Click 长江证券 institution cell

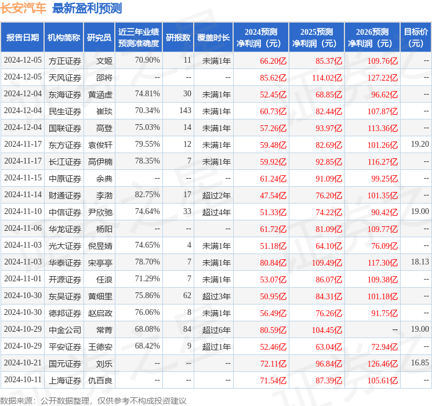[65, 162]
